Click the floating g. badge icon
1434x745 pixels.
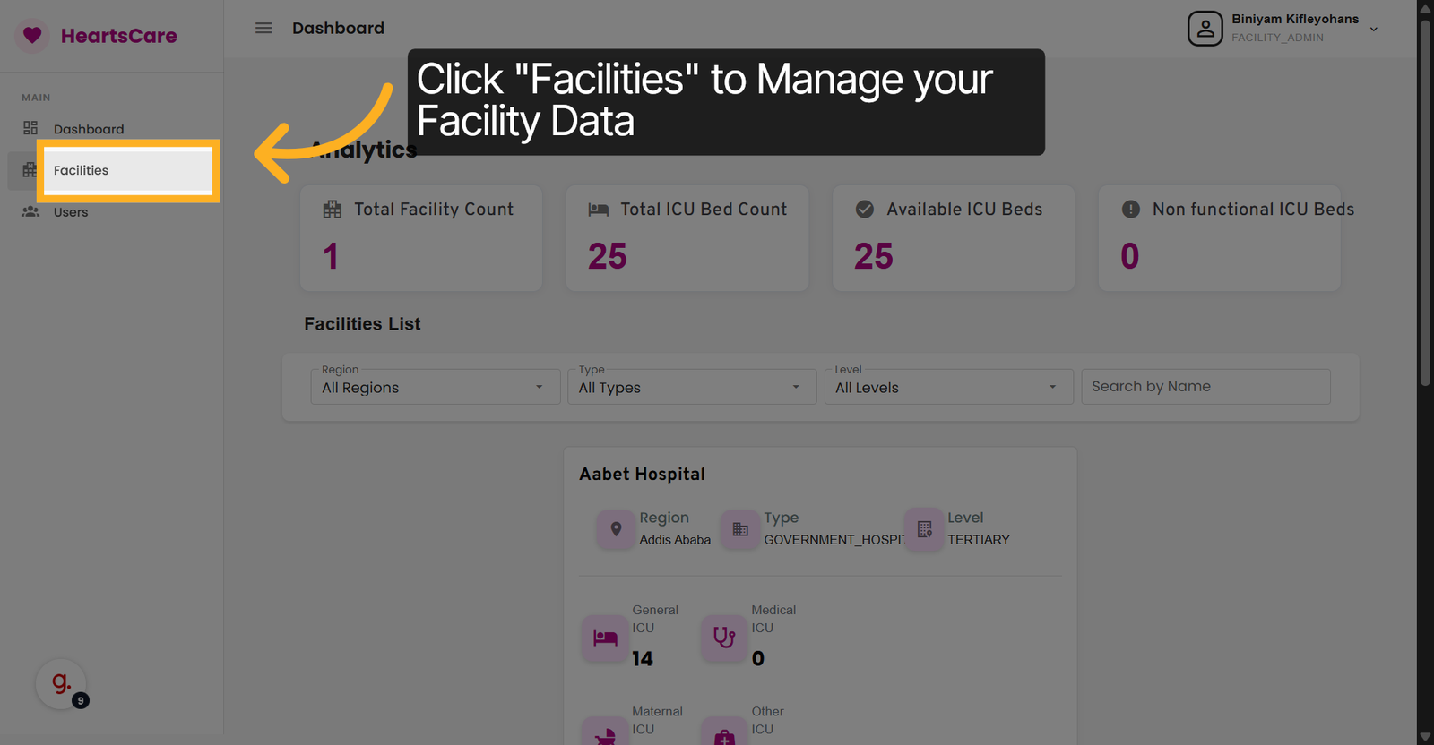(61, 684)
